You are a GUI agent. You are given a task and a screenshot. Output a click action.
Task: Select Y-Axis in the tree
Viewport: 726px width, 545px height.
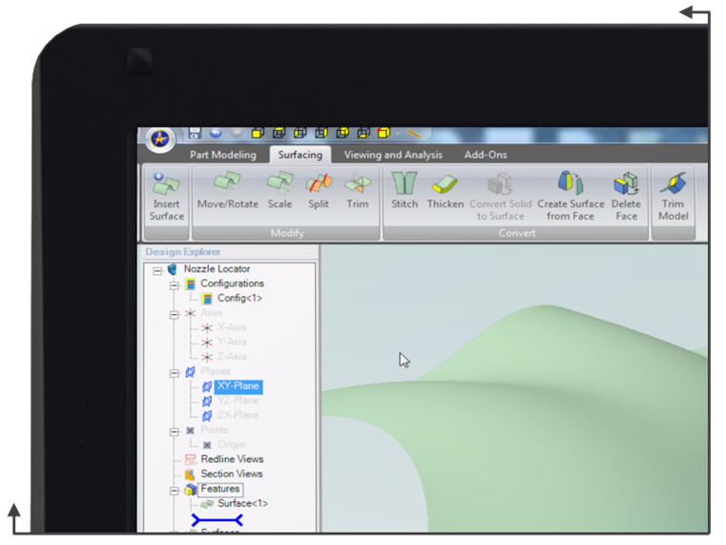pyautogui.click(x=232, y=343)
